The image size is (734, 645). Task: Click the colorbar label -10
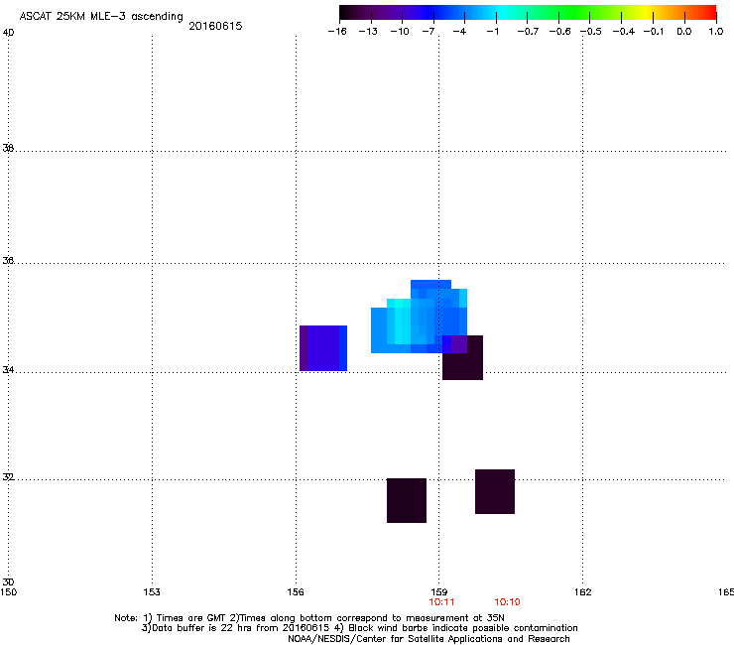(x=400, y=32)
